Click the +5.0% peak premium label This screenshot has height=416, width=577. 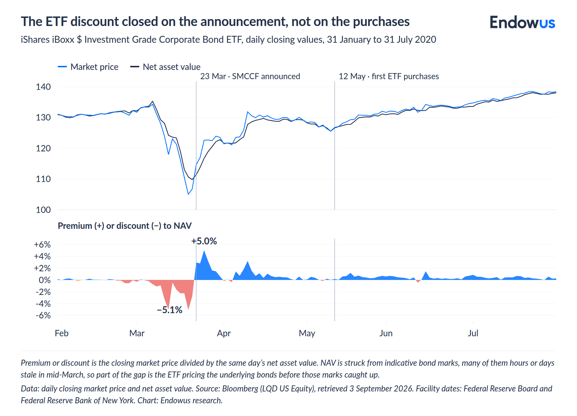204,241
